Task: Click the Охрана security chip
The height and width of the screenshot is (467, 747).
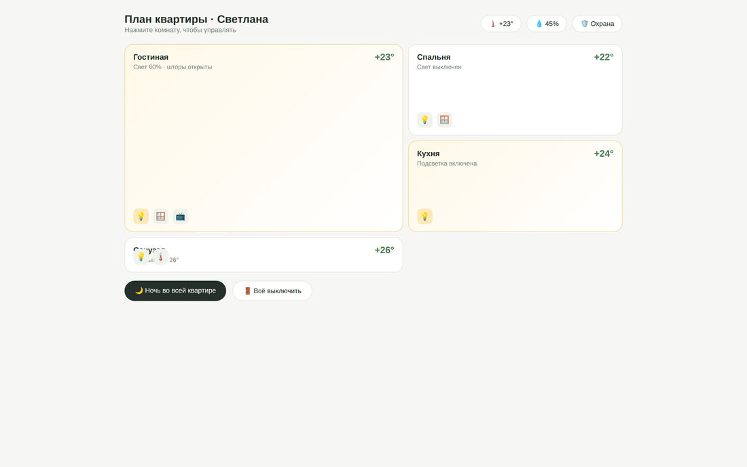Action: tap(597, 24)
